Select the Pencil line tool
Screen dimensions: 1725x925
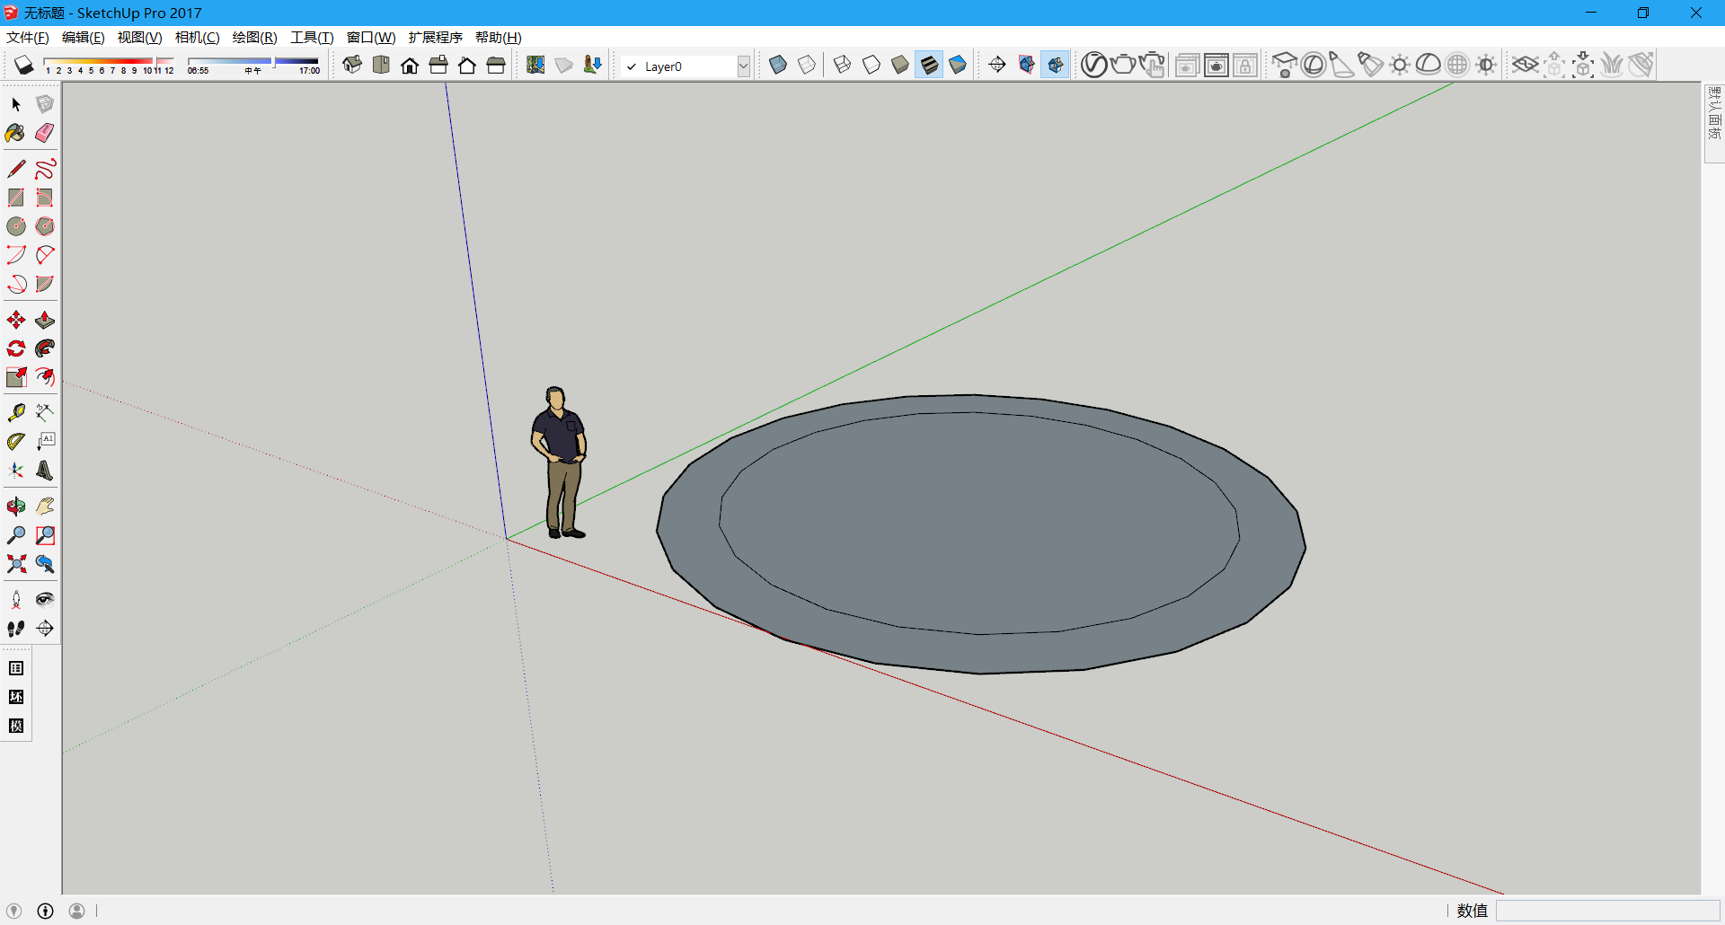coord(16,169)
